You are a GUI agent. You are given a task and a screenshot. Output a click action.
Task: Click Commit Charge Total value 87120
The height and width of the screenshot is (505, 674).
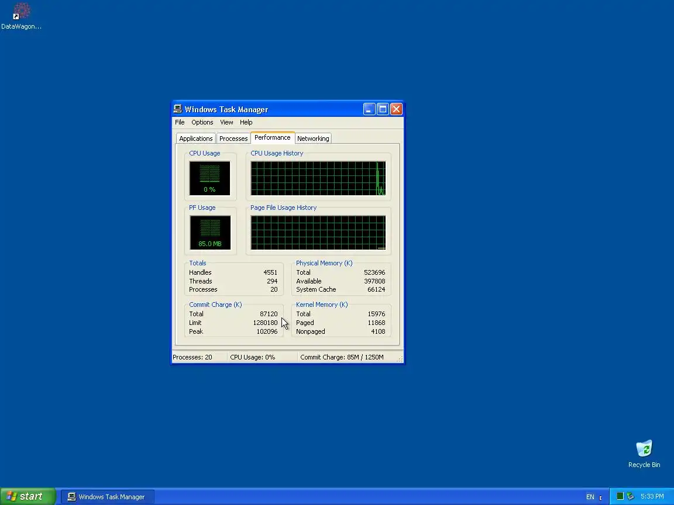[269, 314]
